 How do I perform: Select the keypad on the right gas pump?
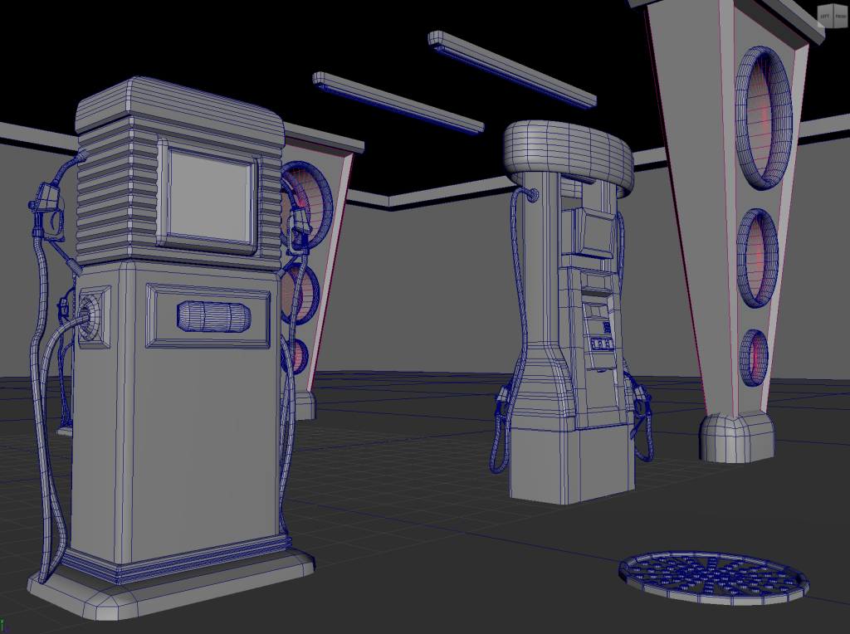click(600, 342)
